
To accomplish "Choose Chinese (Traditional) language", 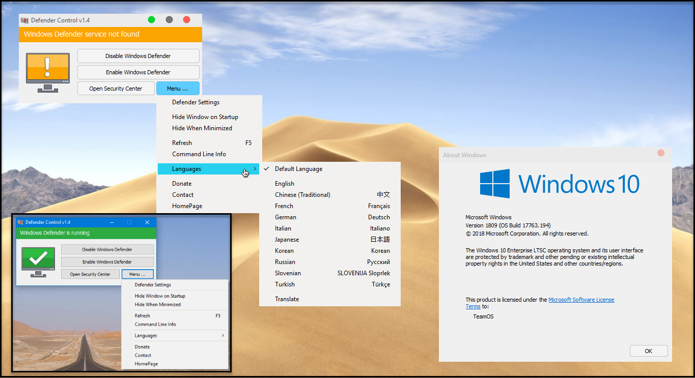I will (330, 195).
